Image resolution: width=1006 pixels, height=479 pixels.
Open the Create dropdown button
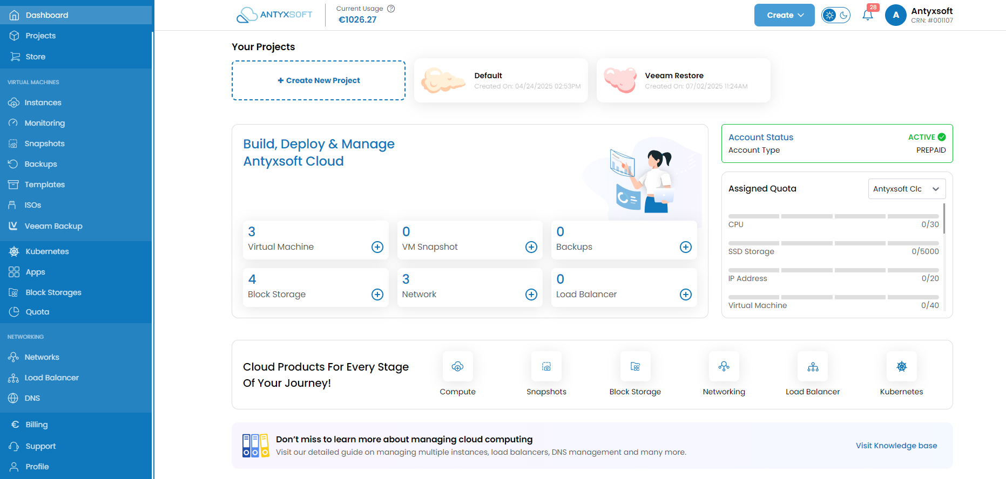pyautogui.click(x=784, y=15)
